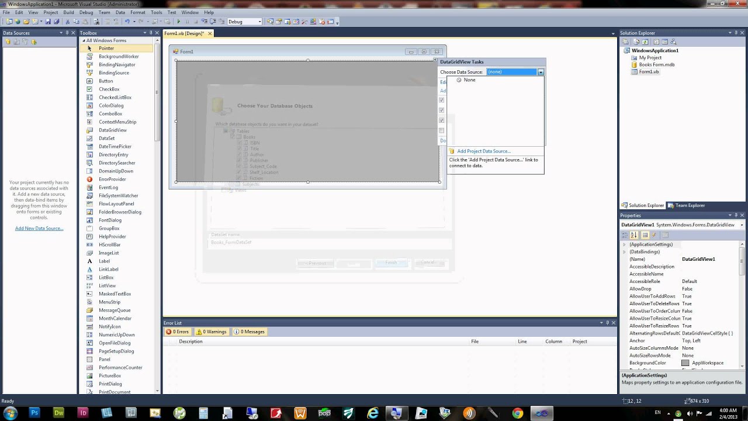Click Windows Start orb
The height and width of the screenshot is (421, 748).
(x=10, y=413)
